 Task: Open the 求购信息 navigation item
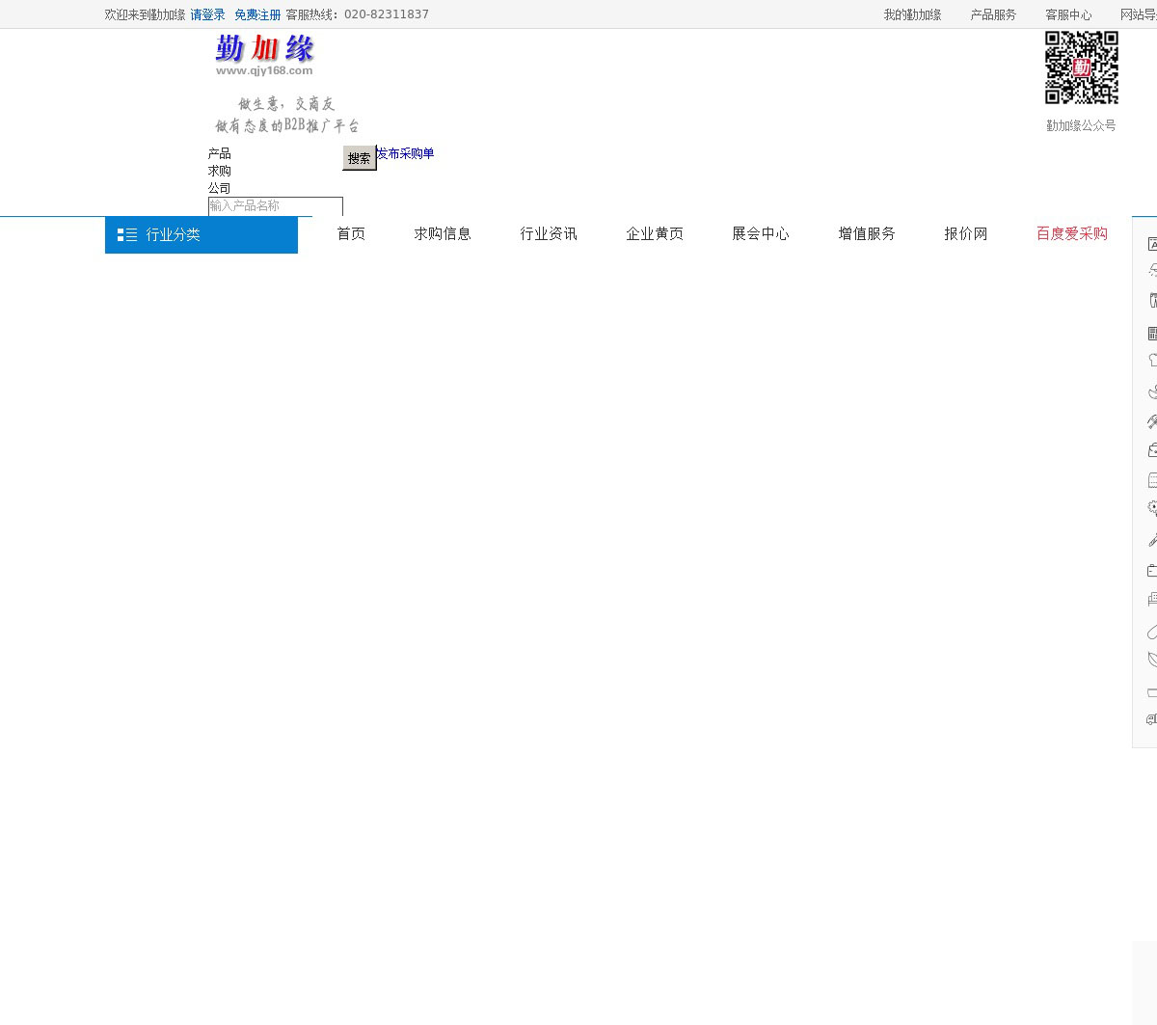point(443,233)
